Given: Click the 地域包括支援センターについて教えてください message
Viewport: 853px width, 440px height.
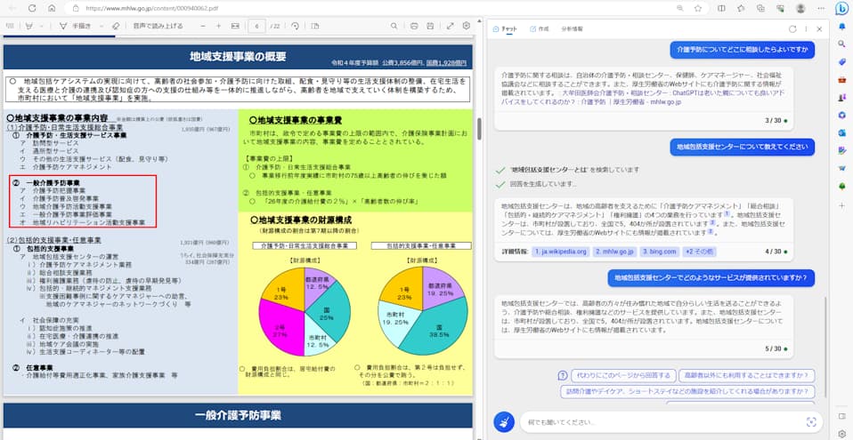Looking at the screenshot, I should click(742, 147).
